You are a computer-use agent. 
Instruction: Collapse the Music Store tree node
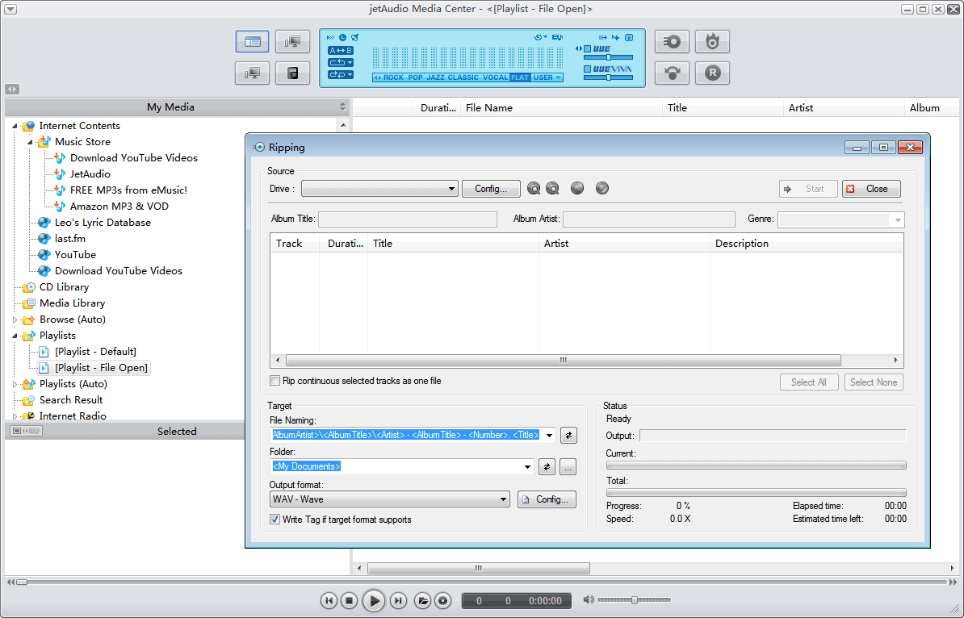click(30, 142)
